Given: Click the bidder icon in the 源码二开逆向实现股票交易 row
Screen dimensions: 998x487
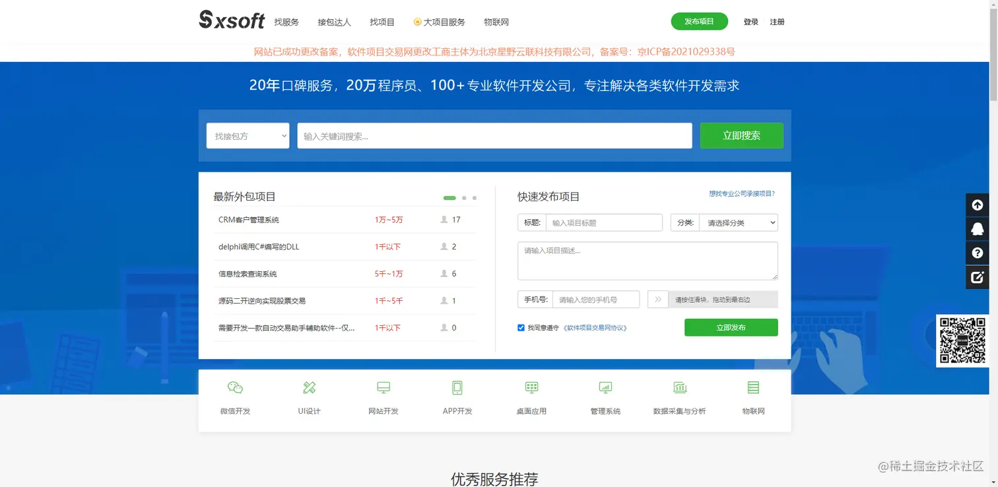Looking at the screenshot, I should 444,301.
